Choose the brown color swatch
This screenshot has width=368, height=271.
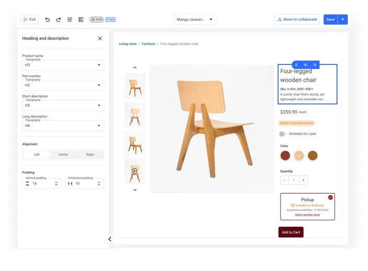coord(313,156)
